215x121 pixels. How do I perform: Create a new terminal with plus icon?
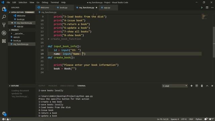[191, 86]
